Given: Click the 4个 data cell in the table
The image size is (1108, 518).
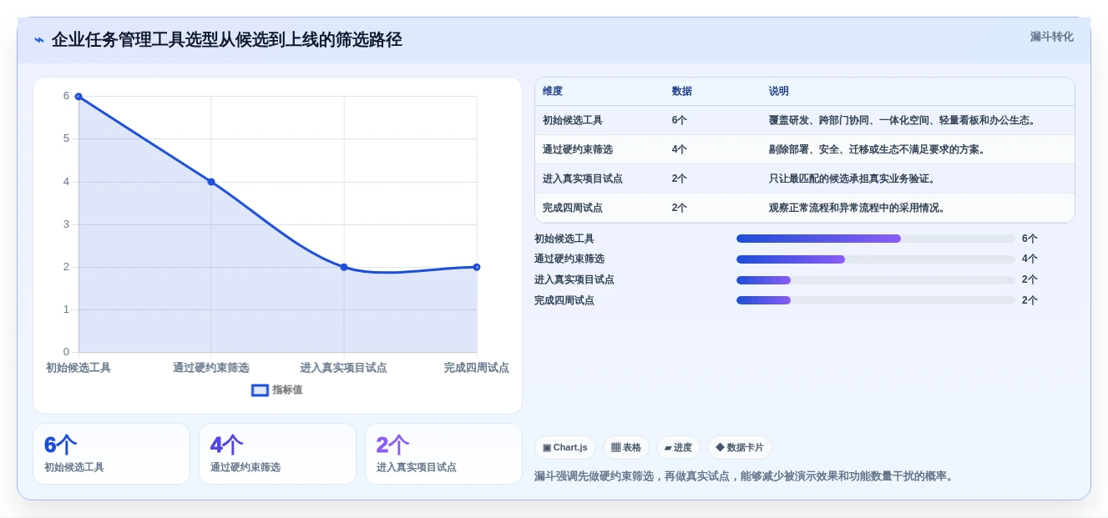Looking at the screenshot, I should click(x=680, y=149).
